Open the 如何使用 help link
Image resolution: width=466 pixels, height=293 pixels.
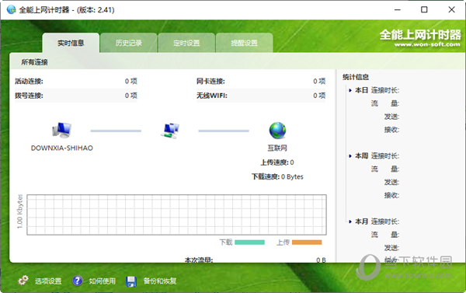[102, 281]
